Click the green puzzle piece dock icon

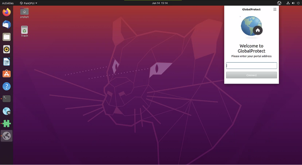(x=6, y=123)
